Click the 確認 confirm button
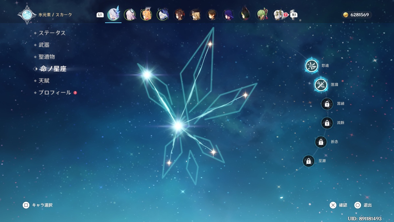The image size is (394, 222). point(339,205)
